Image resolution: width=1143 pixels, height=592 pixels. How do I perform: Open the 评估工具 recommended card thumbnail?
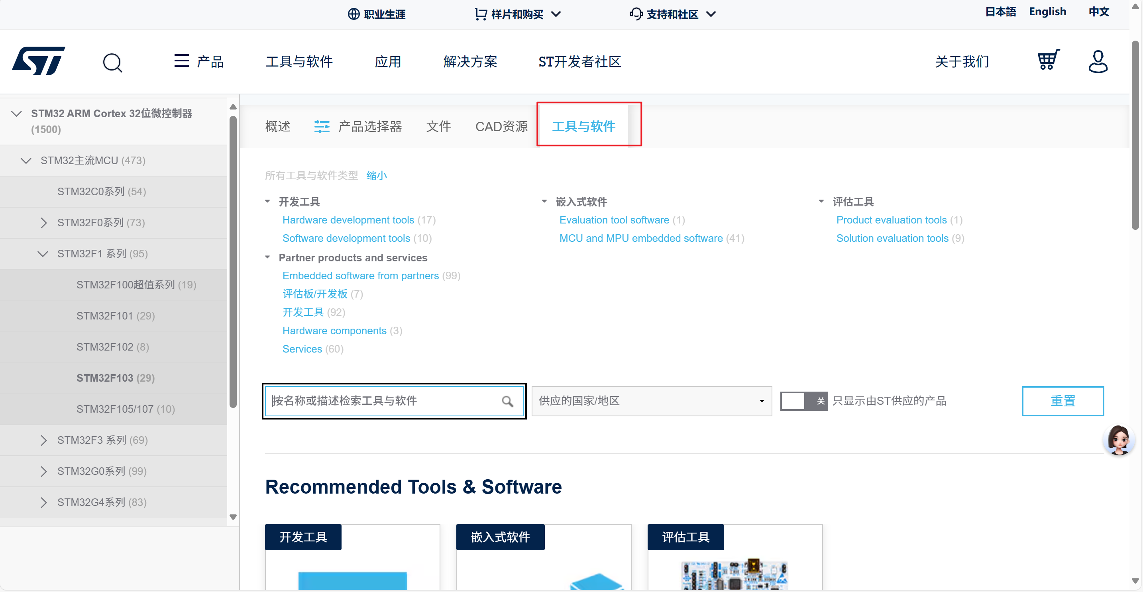735,573
